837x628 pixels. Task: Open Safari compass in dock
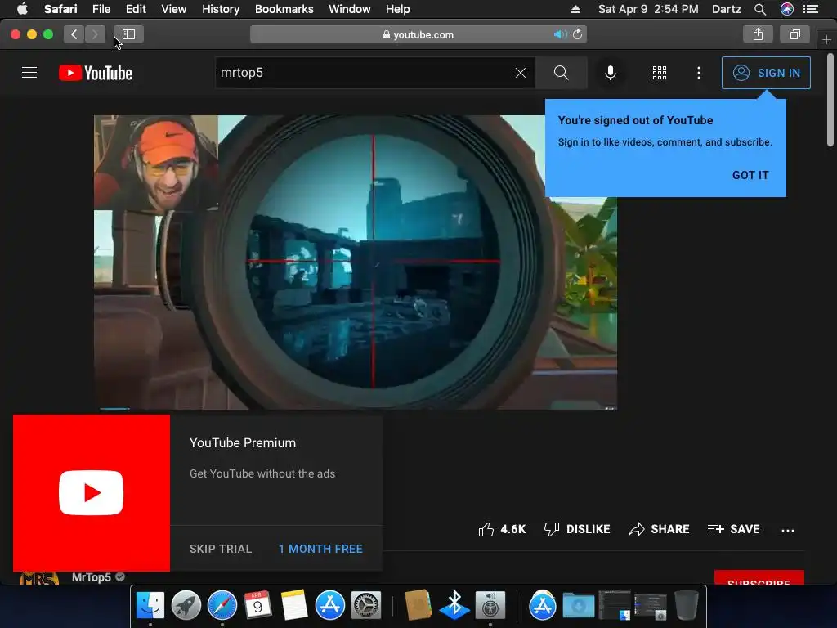(222, 605)
